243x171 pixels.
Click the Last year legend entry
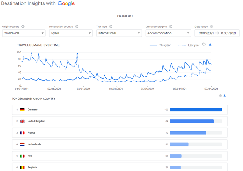(189, 45)
